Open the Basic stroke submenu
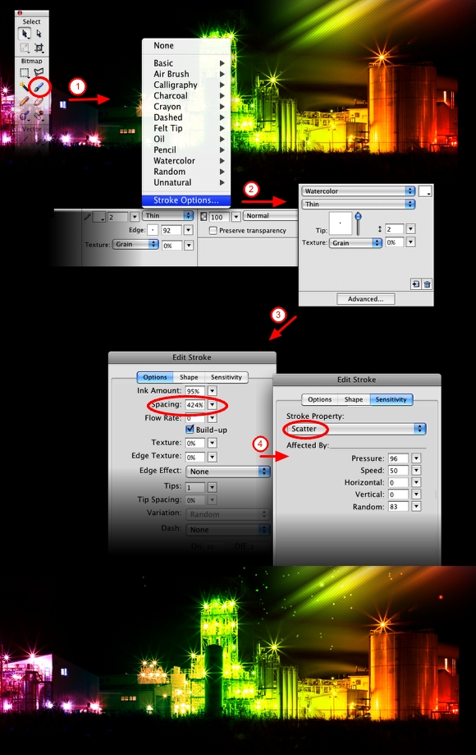This screenshot has width=476, height=755. point(186,63)
